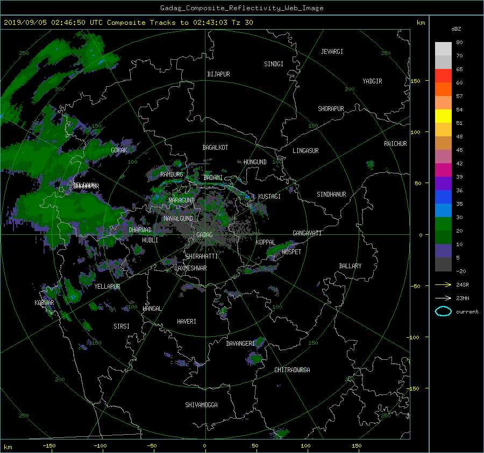Click the dBZ legend heading
484x453 pixels.
[456, 29]
